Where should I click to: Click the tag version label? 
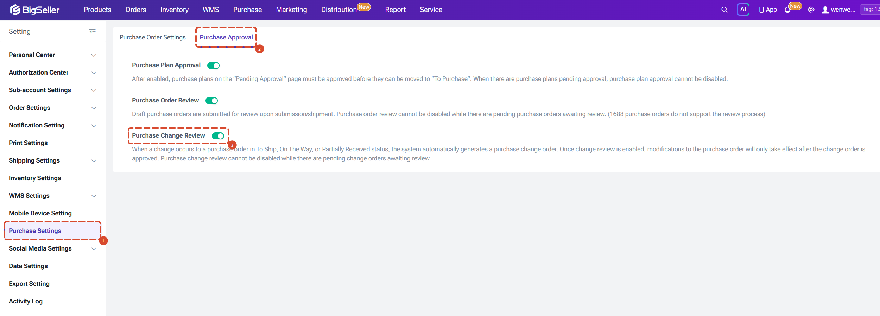pos(870,10)
